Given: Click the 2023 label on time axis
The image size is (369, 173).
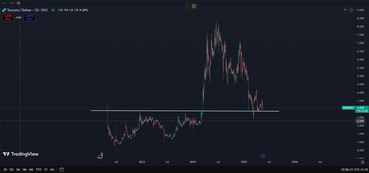Looking at the screenshot, I should pos(142,162).
